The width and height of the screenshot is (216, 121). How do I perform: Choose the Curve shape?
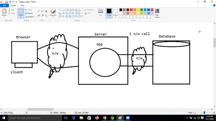click(63, 10)
